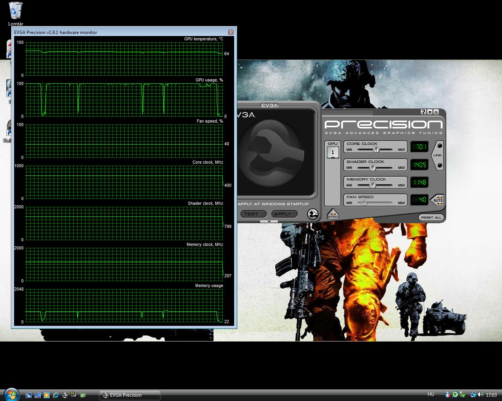Toggle the SYNC button in Precision

[x=333, y=214]
